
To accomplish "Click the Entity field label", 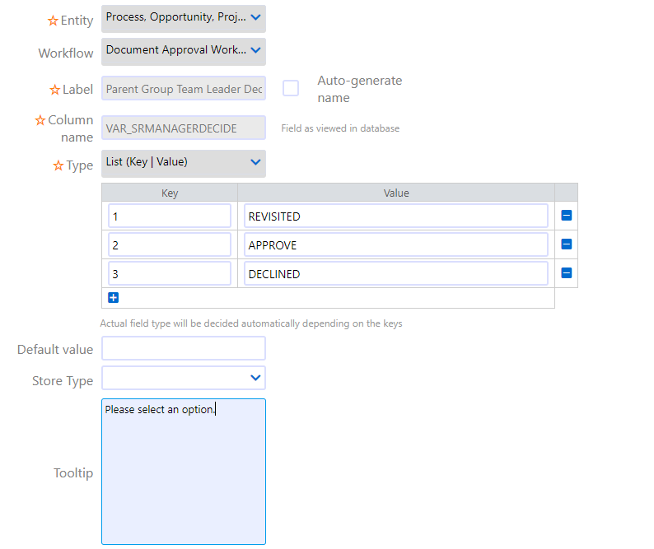I will (77, 20).
